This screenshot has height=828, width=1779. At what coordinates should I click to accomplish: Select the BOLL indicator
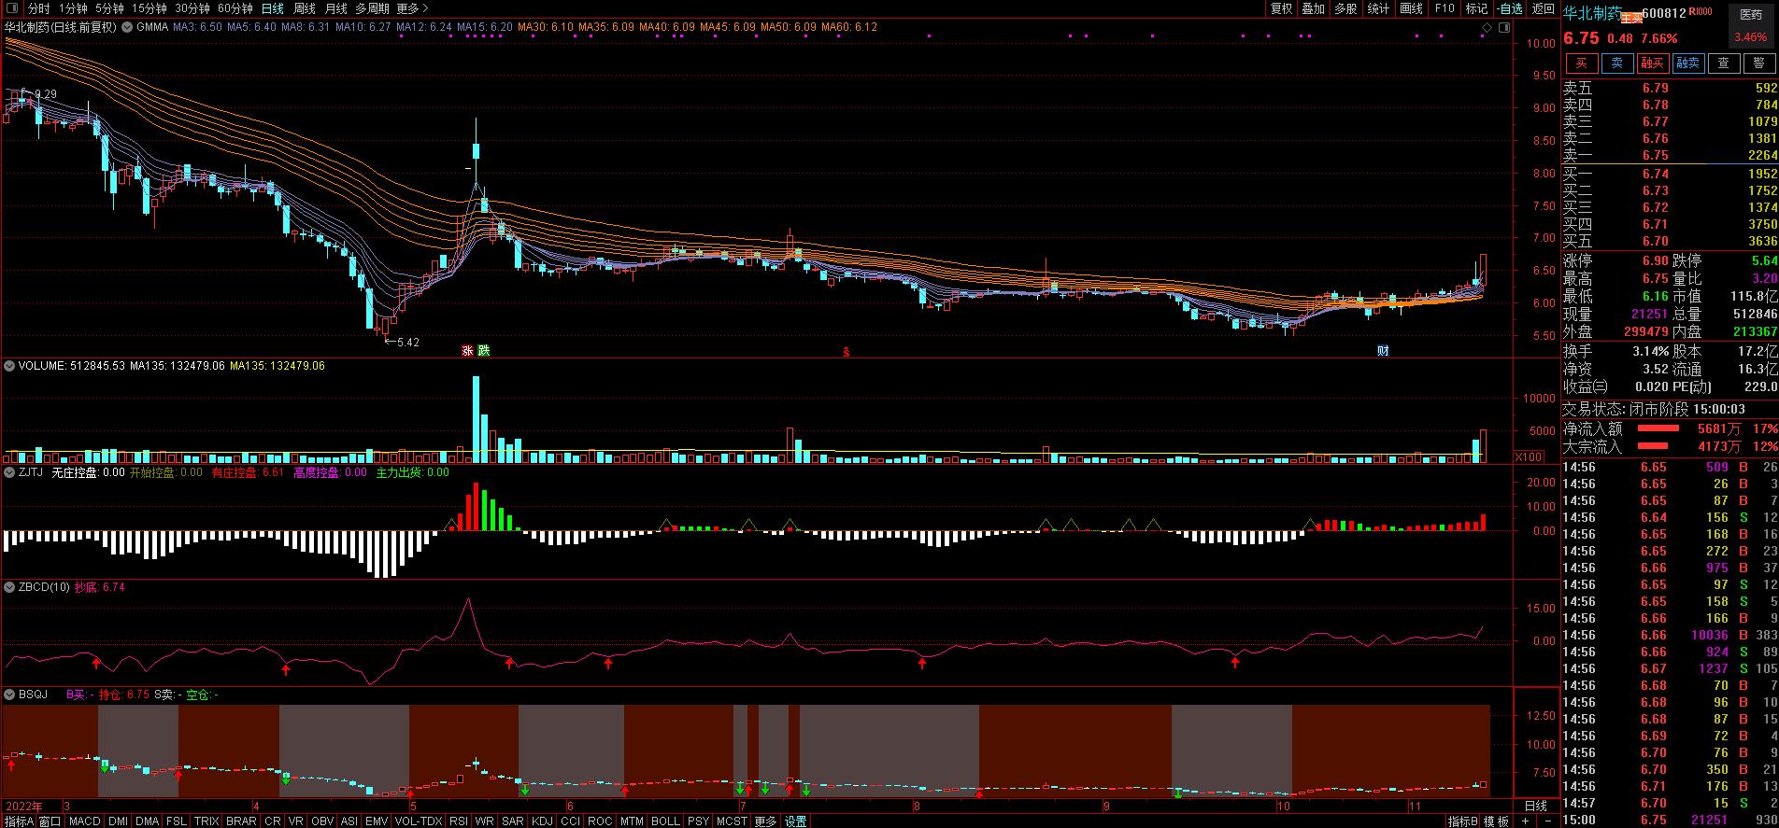pos(665,821)
